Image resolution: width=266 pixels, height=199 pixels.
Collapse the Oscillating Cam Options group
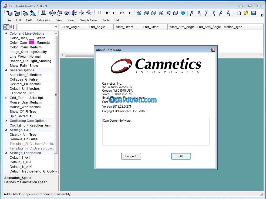(6, 121)
